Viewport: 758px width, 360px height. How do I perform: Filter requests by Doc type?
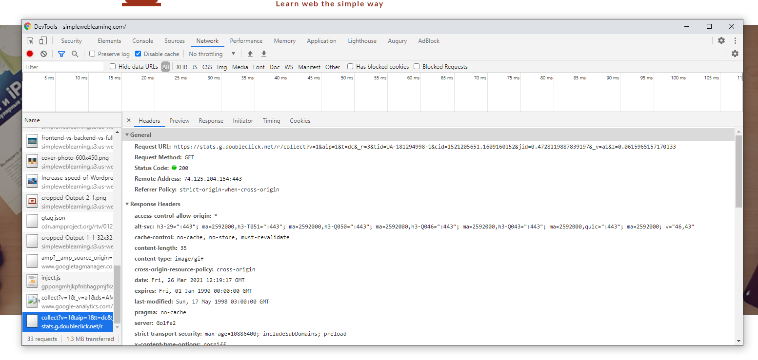click(275, 67)
